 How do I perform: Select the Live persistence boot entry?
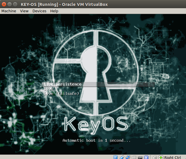click(98, 84)
